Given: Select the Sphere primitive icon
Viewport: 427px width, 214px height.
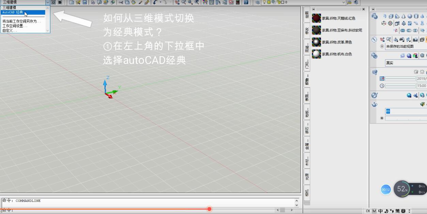Looking at the screenshot, I should click(x=409, y=16).
